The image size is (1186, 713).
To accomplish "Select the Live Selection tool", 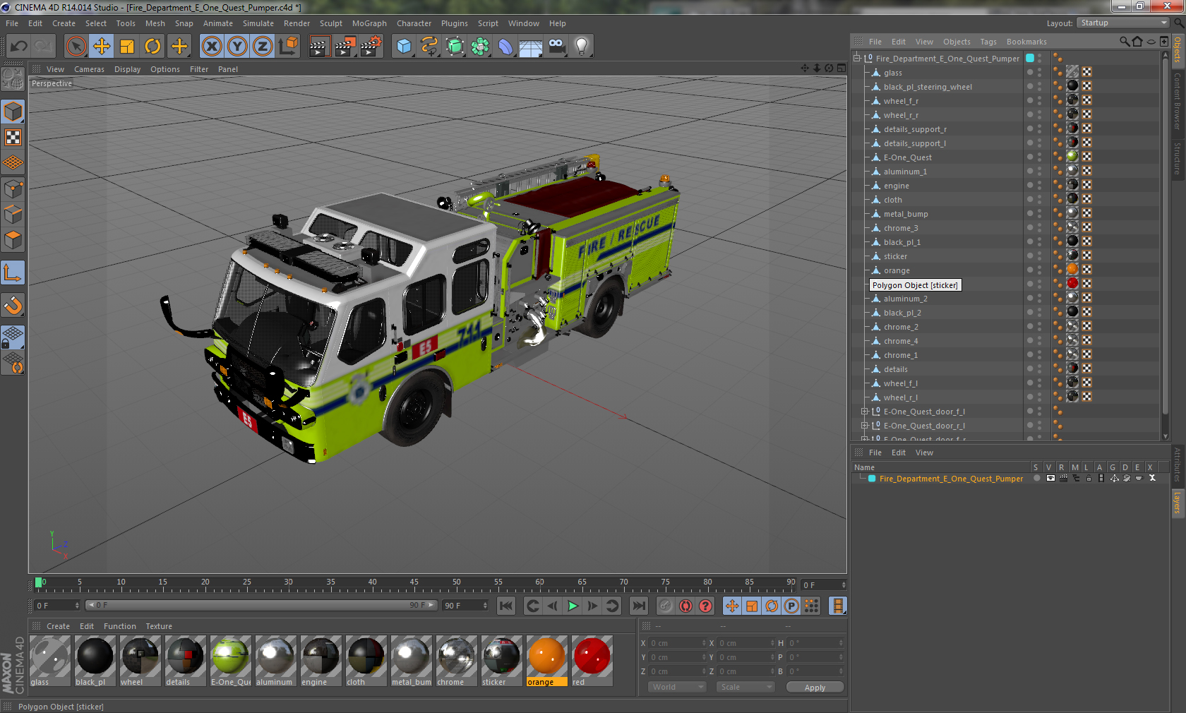I will tap(76, 47).
